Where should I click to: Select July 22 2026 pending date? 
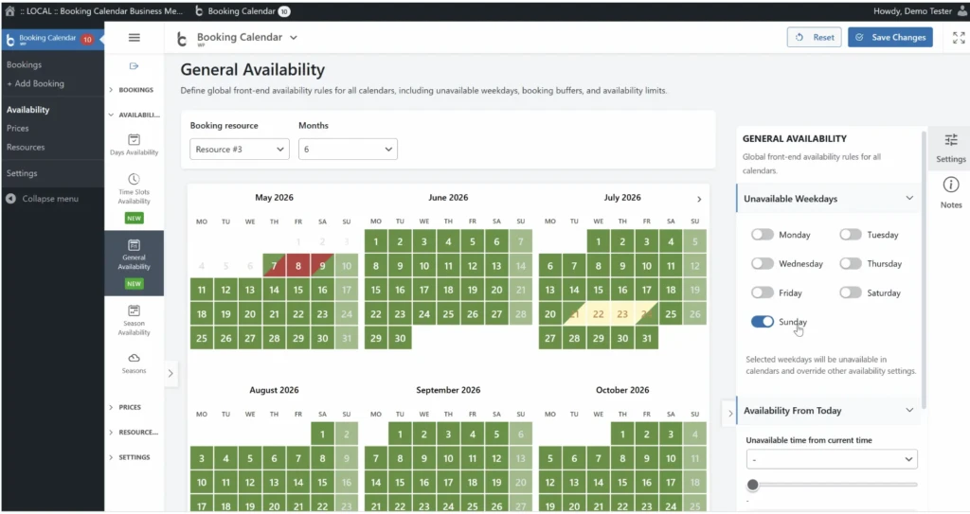(599, 313)
